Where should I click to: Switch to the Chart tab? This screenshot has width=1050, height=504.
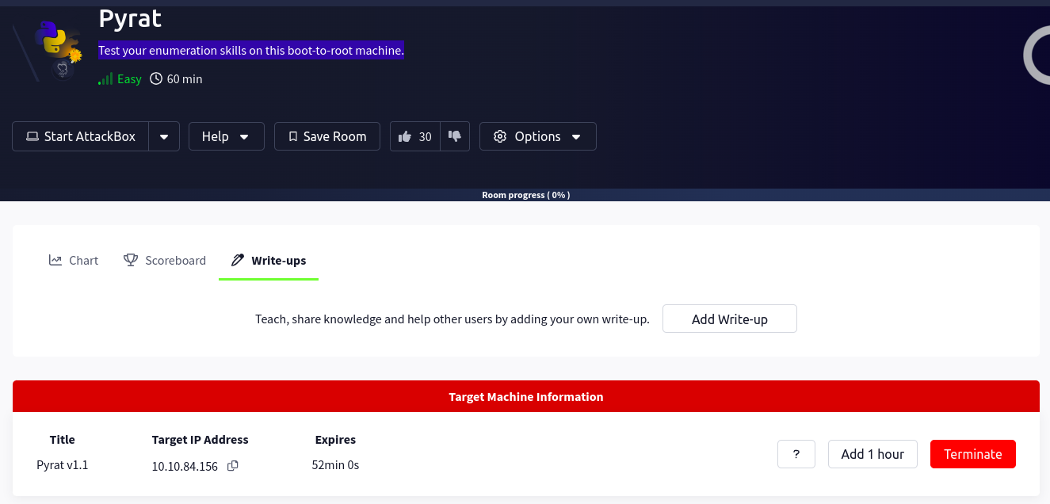[74, 260]
